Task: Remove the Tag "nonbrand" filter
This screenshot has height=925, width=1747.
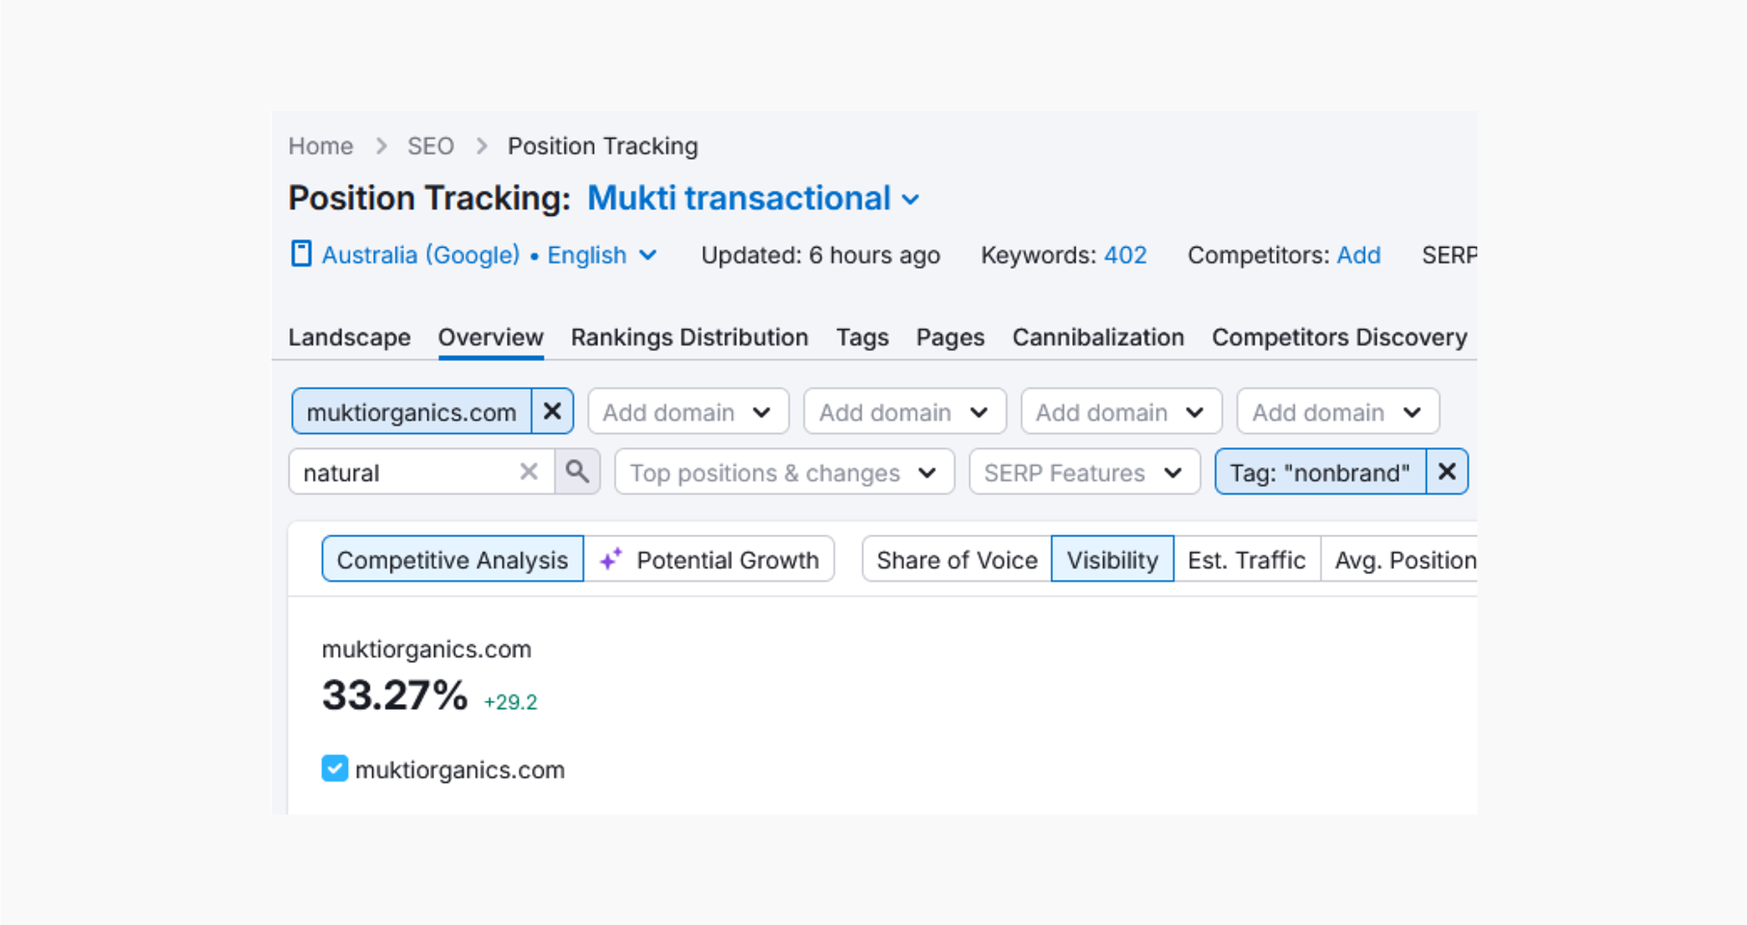Action: coord(1447,472)
